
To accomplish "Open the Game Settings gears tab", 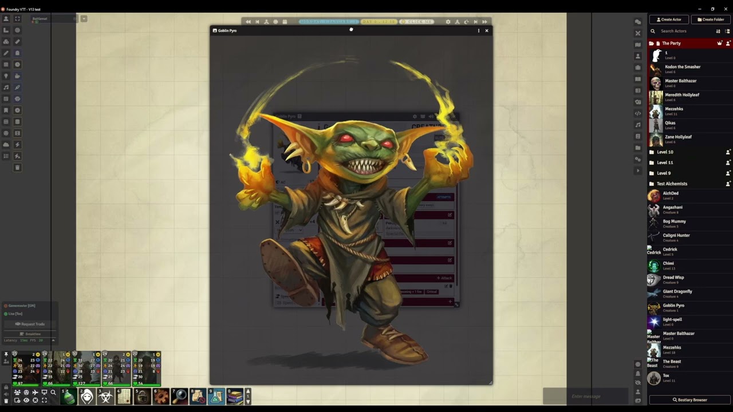I will click(x=638, y=159).
